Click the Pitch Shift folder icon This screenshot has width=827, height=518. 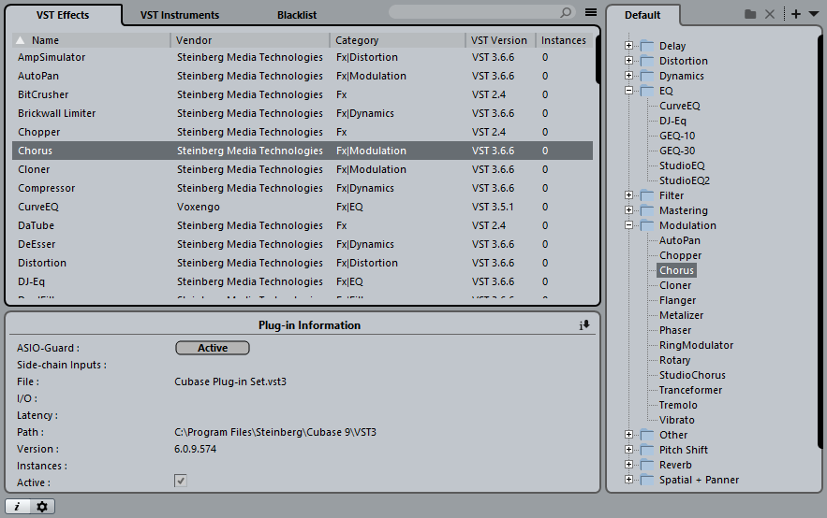(x=647, y=450)
